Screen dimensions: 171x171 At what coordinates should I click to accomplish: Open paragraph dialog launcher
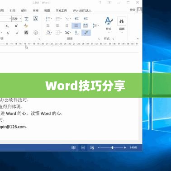99,39
